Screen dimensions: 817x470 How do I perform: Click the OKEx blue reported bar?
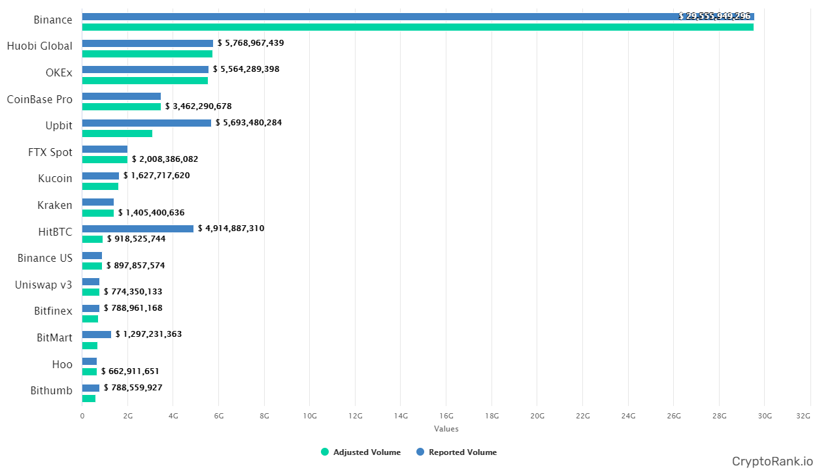(x=145, y=69)
